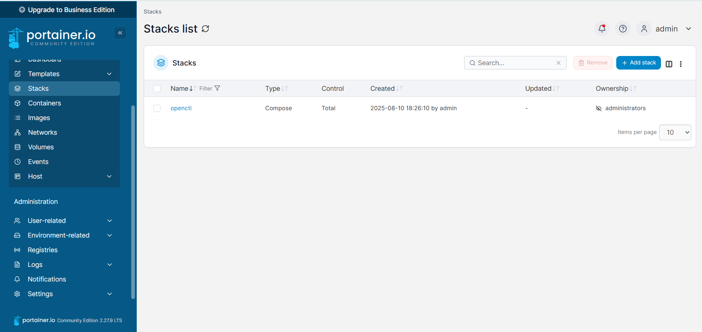Open the notifications bell icon
Viewport: 702px width, 332px height.
(x=602, y=29)
